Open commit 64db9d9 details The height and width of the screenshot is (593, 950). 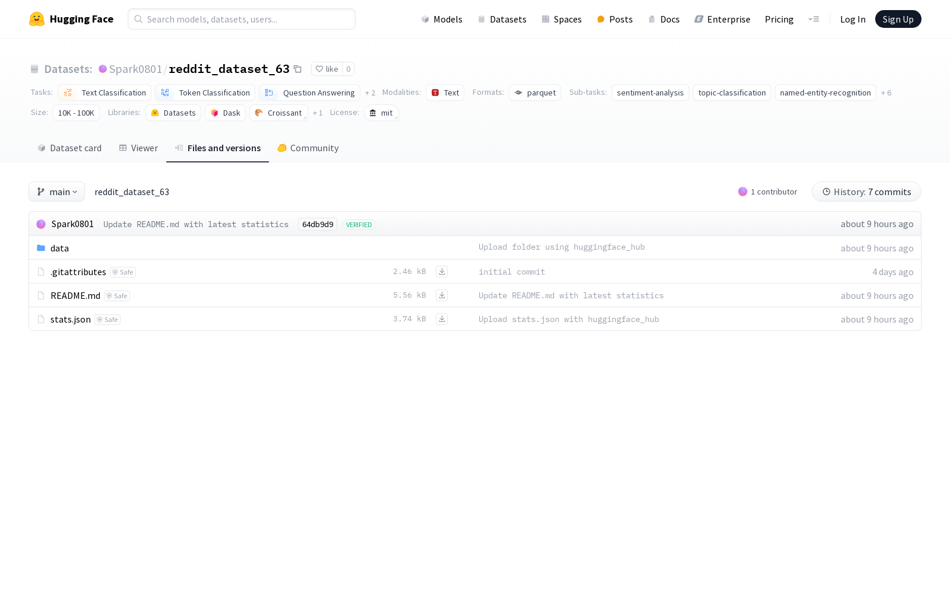click(317, 224)
